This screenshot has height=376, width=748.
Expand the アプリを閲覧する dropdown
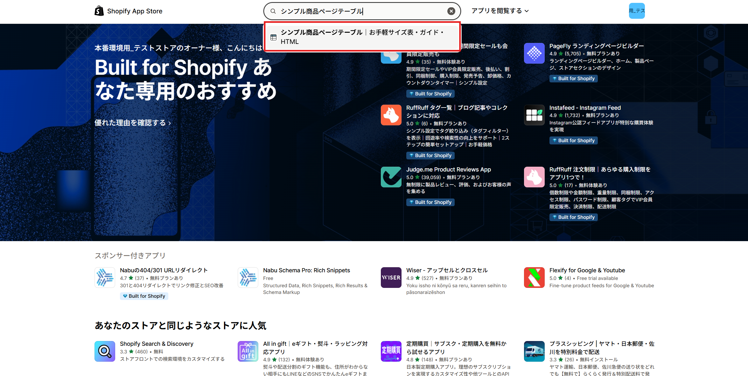click(x=500, y=11)
